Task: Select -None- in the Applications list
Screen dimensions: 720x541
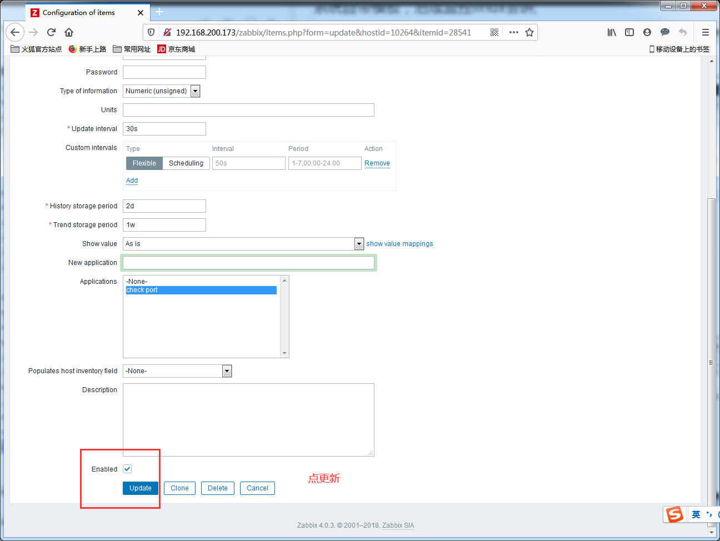Action: click(201, 282)
